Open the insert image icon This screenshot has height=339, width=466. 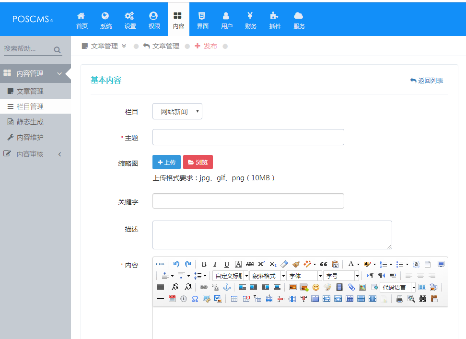click(292, 288)
